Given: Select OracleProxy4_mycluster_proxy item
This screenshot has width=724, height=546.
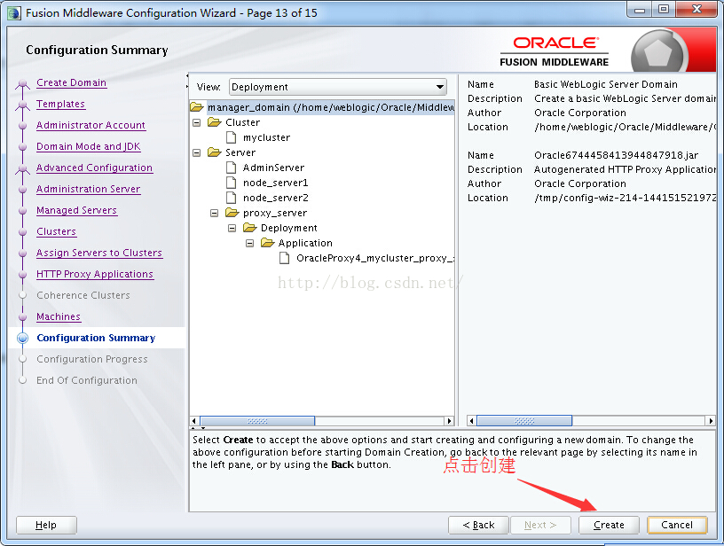Looking at the screenshot, I should (375, 258).
